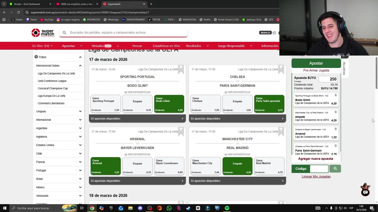Expand the Argentina category
The width and height of the screenshot is (378, 212).
coord(80,128)
